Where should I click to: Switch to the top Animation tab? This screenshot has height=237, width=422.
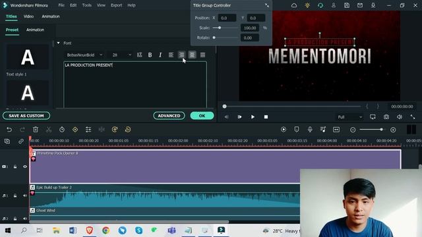pyautogui.click(x=51, y=16)
